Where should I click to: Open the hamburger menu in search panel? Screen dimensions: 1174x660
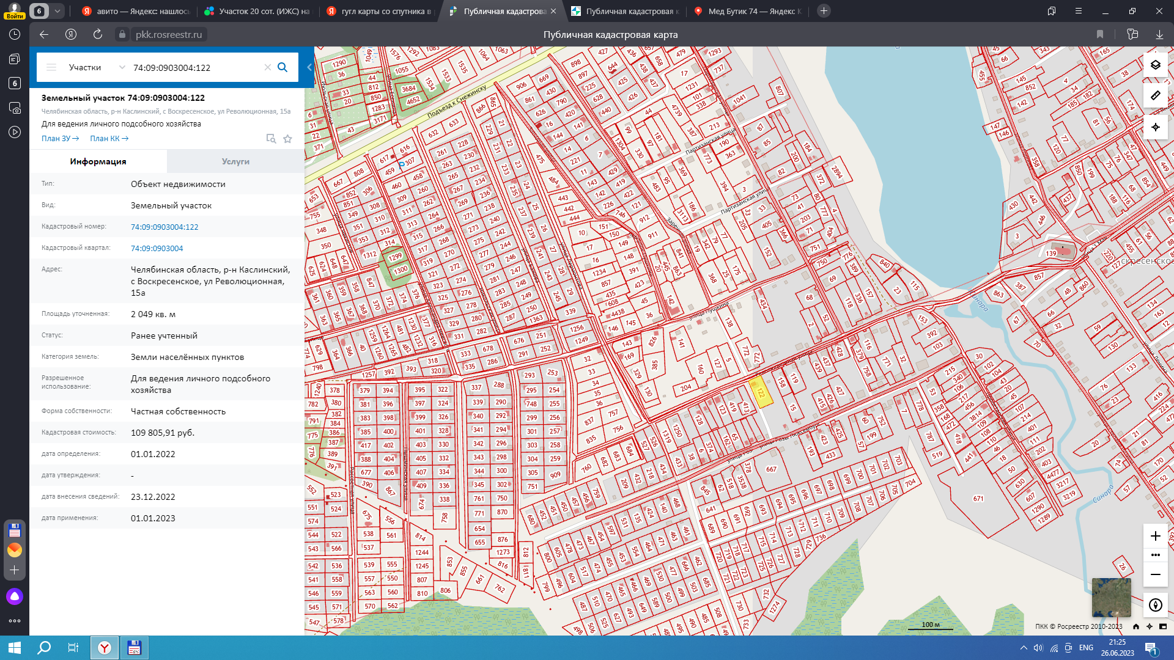(x=51, y=67)
